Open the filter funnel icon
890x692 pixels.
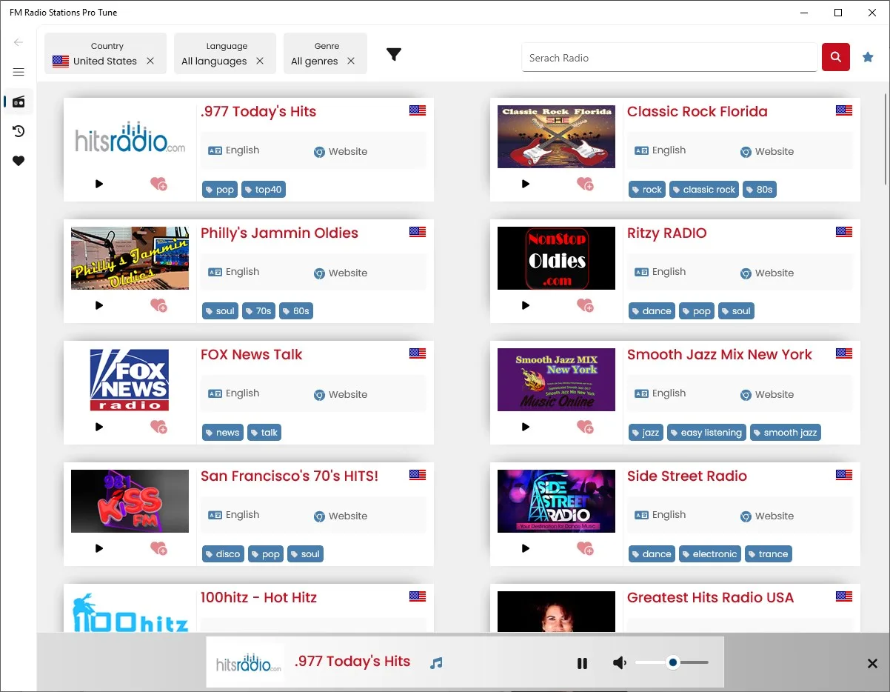point(394,54)
